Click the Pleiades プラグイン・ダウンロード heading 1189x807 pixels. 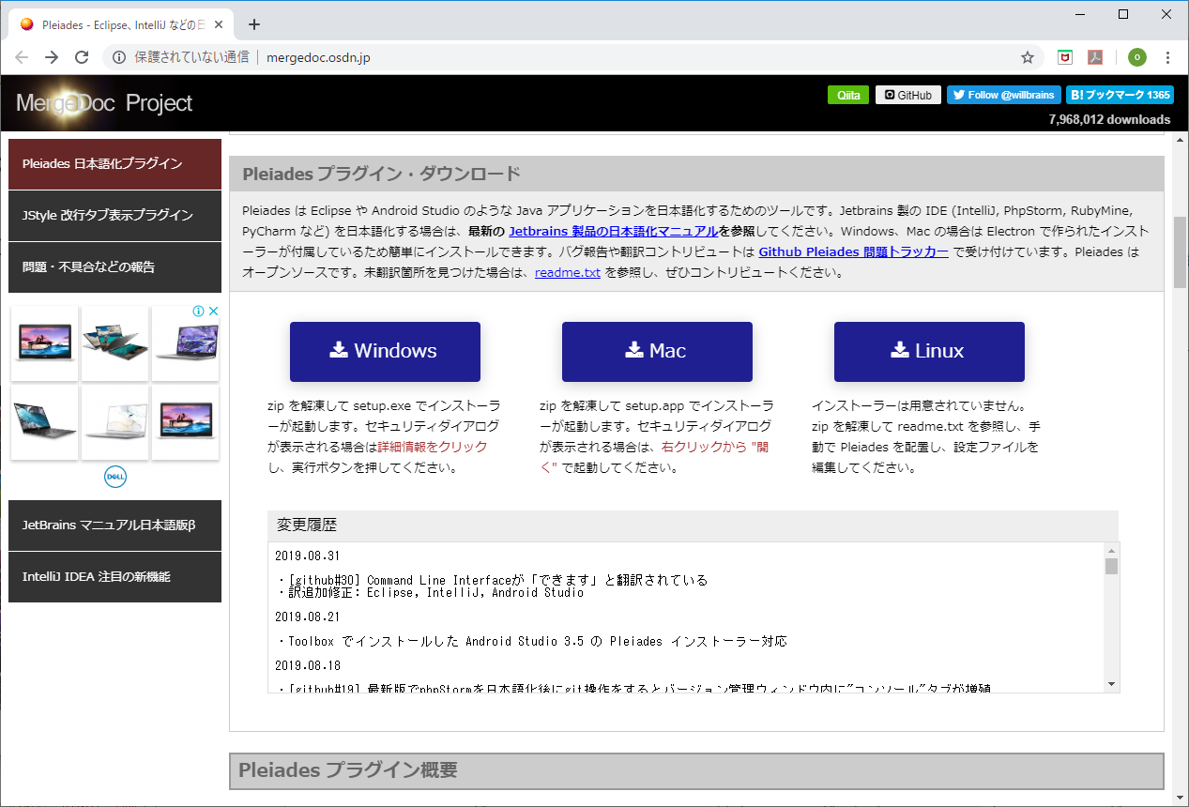click(381, 174)
